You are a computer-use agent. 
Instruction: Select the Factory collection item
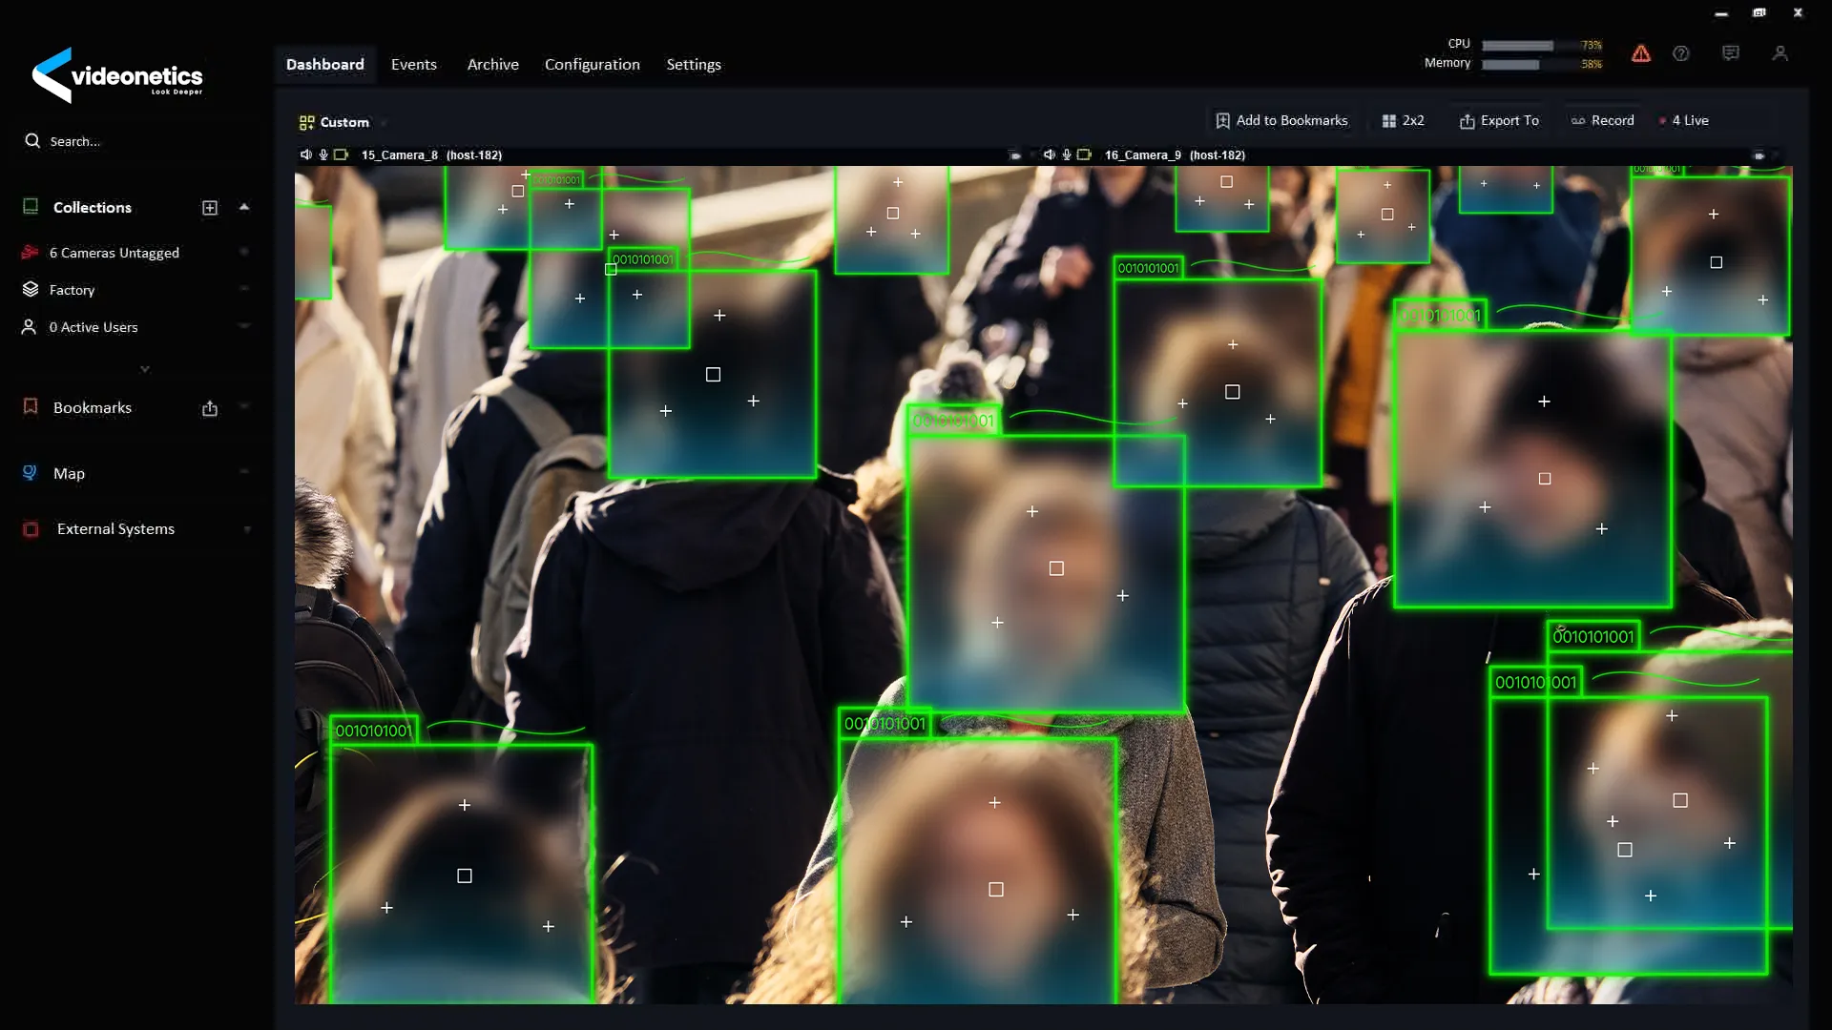click(x=72, y=290)
